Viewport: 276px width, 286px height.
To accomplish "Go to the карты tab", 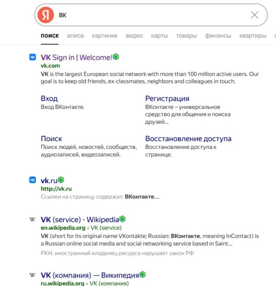I will (x=159, y=35).
